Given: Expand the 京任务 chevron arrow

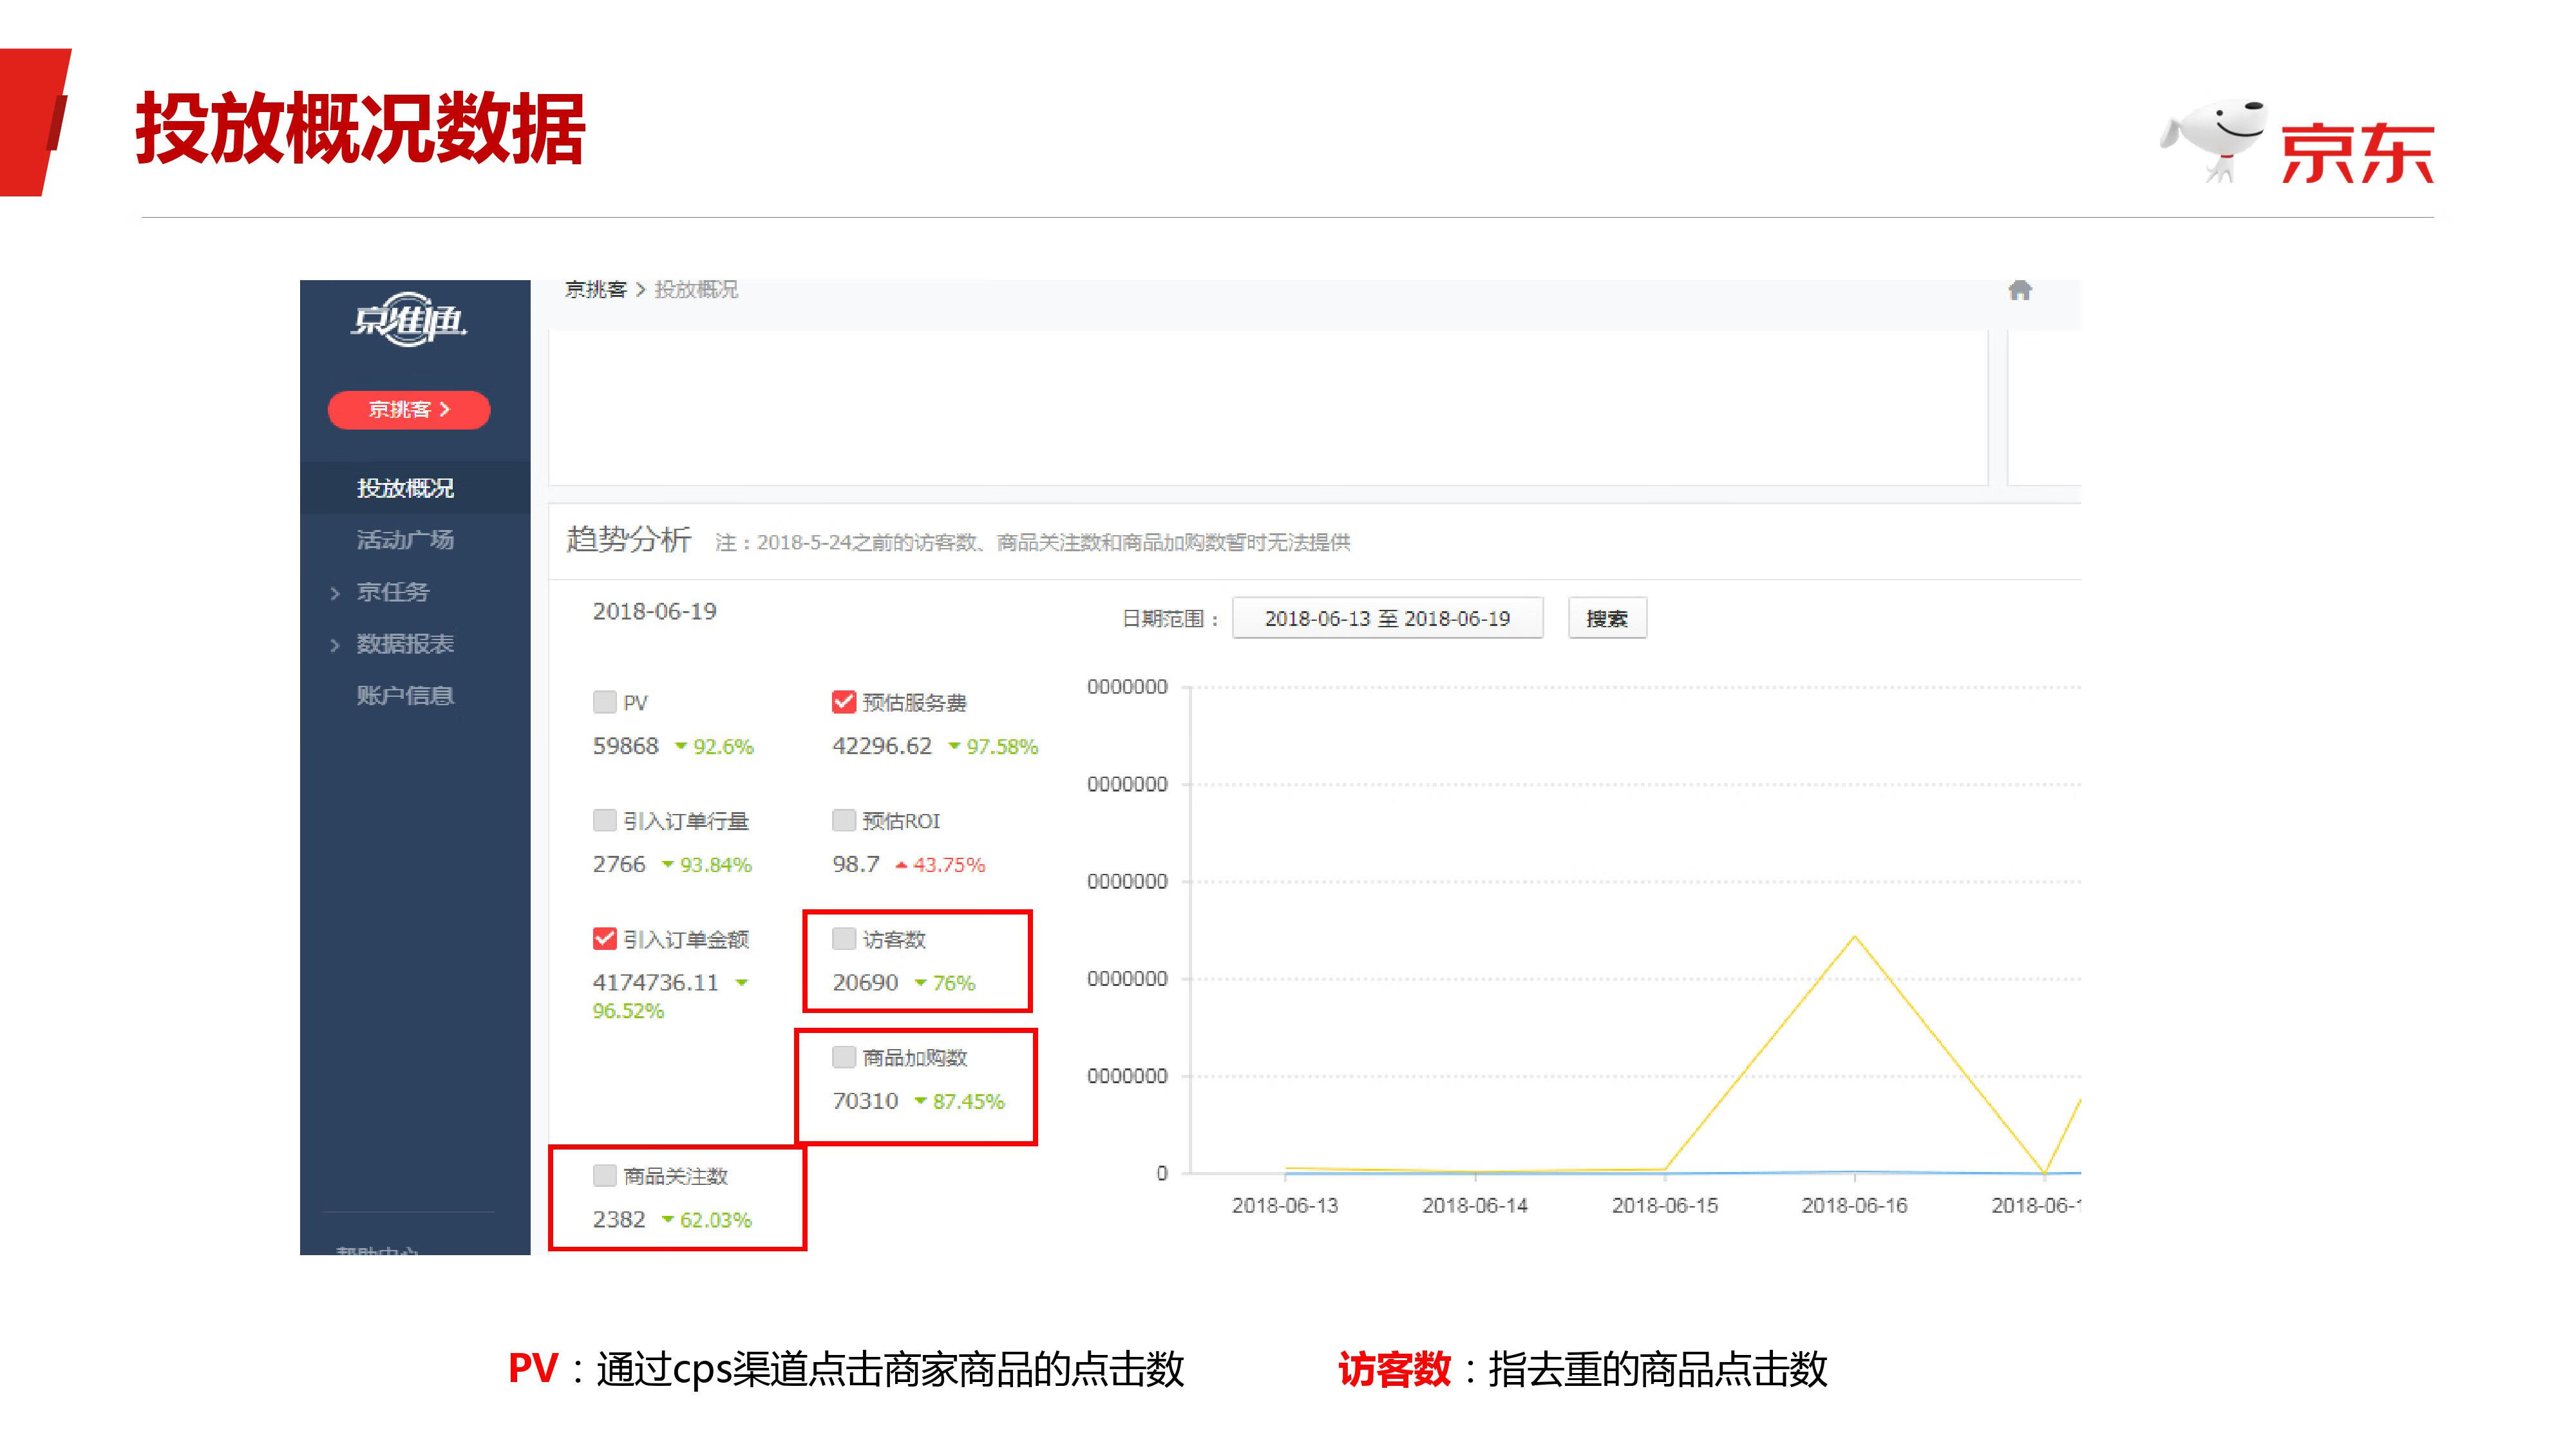Looking at the screenshot, I should tap(335, 593).
